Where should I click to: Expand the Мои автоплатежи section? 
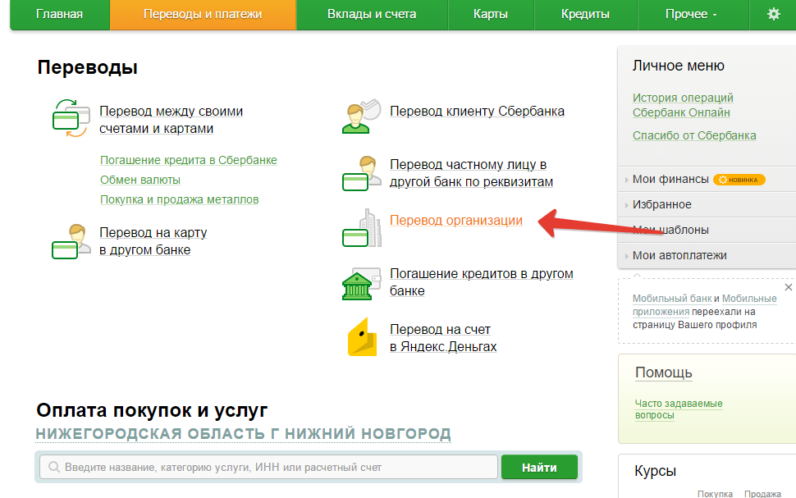pos(679,255)
